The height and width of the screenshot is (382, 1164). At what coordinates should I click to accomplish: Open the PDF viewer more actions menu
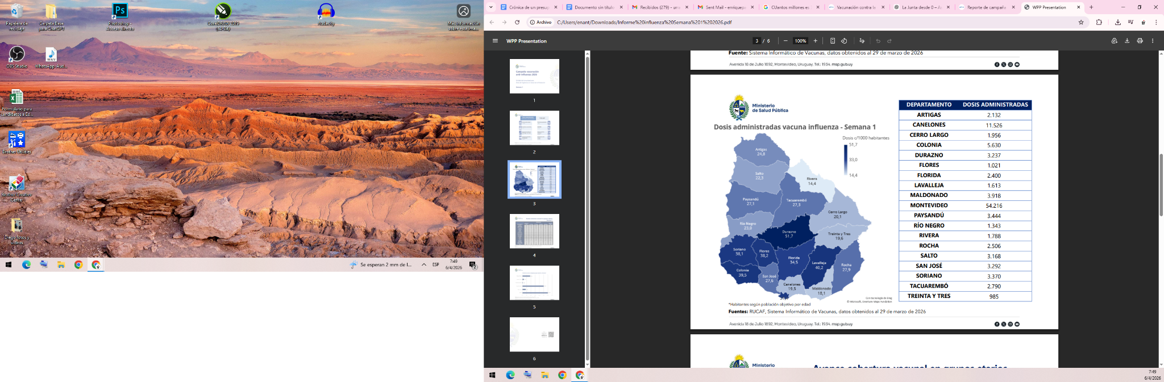pyautogui.click(x=1153, y=41)
